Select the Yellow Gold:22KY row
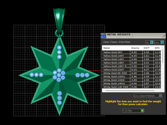This screenshot has height=125, width=167. [x=132, y=70]
